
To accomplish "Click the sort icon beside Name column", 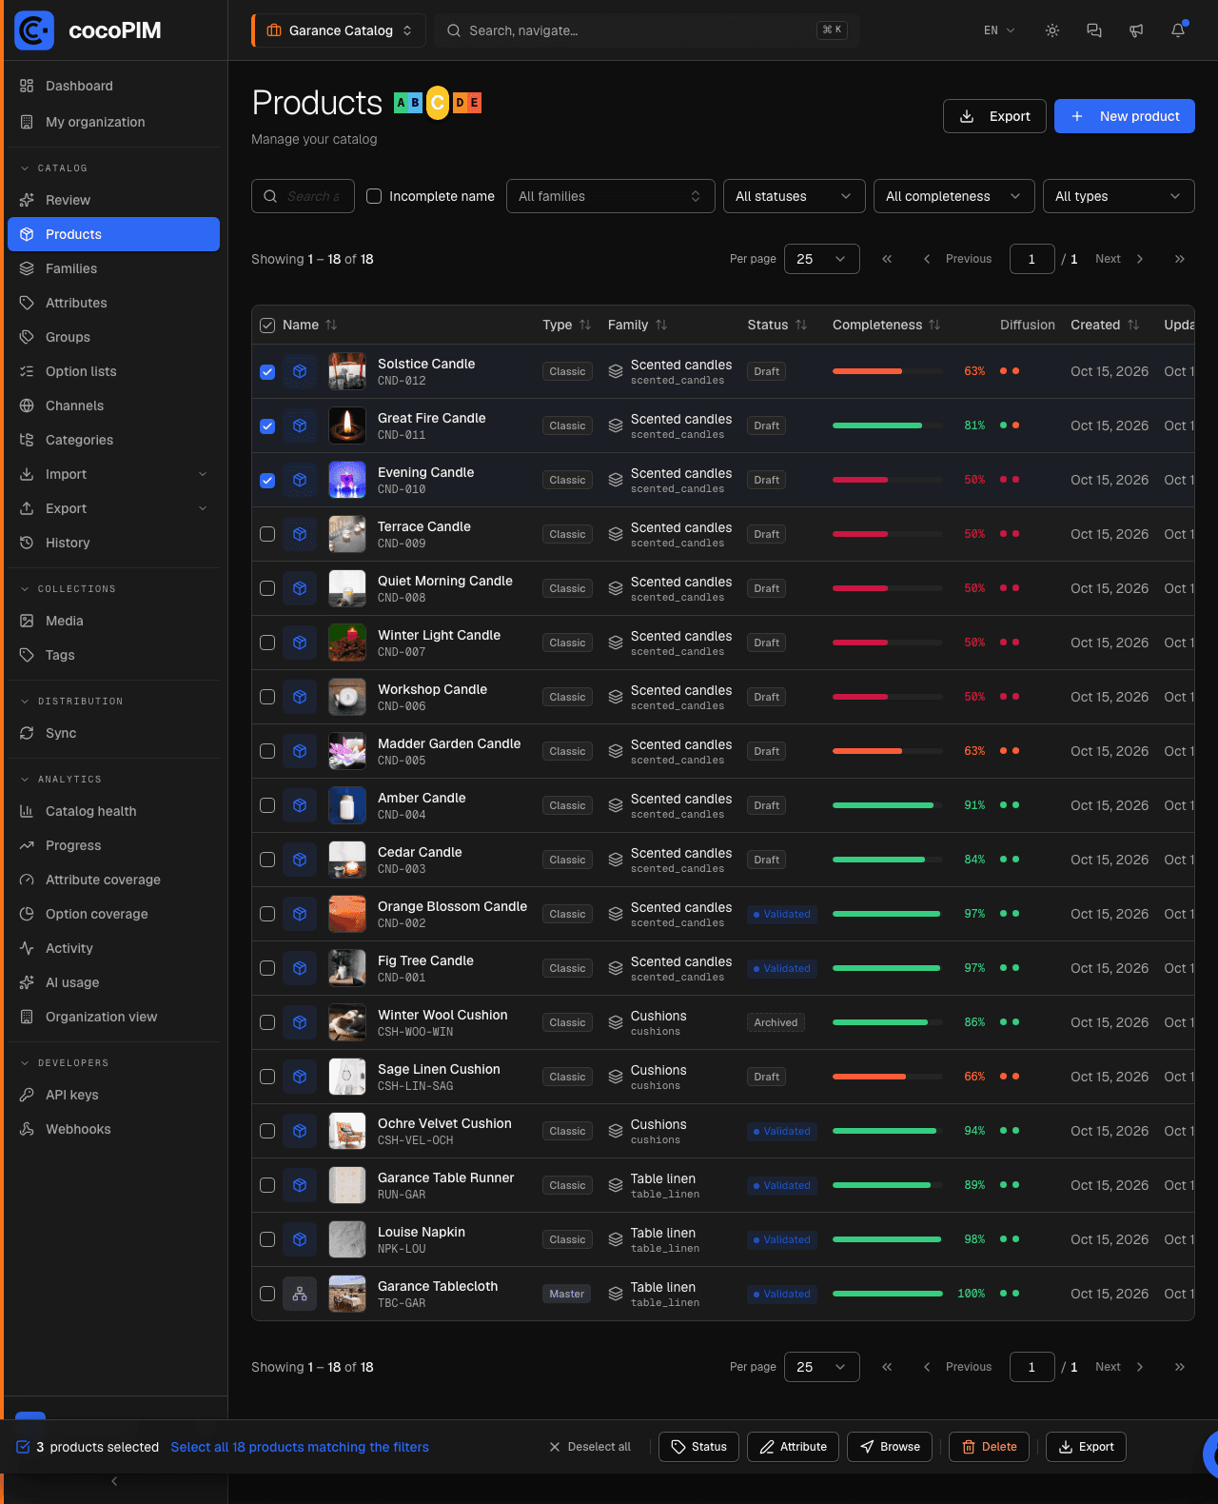I will (x=331, y=325).
